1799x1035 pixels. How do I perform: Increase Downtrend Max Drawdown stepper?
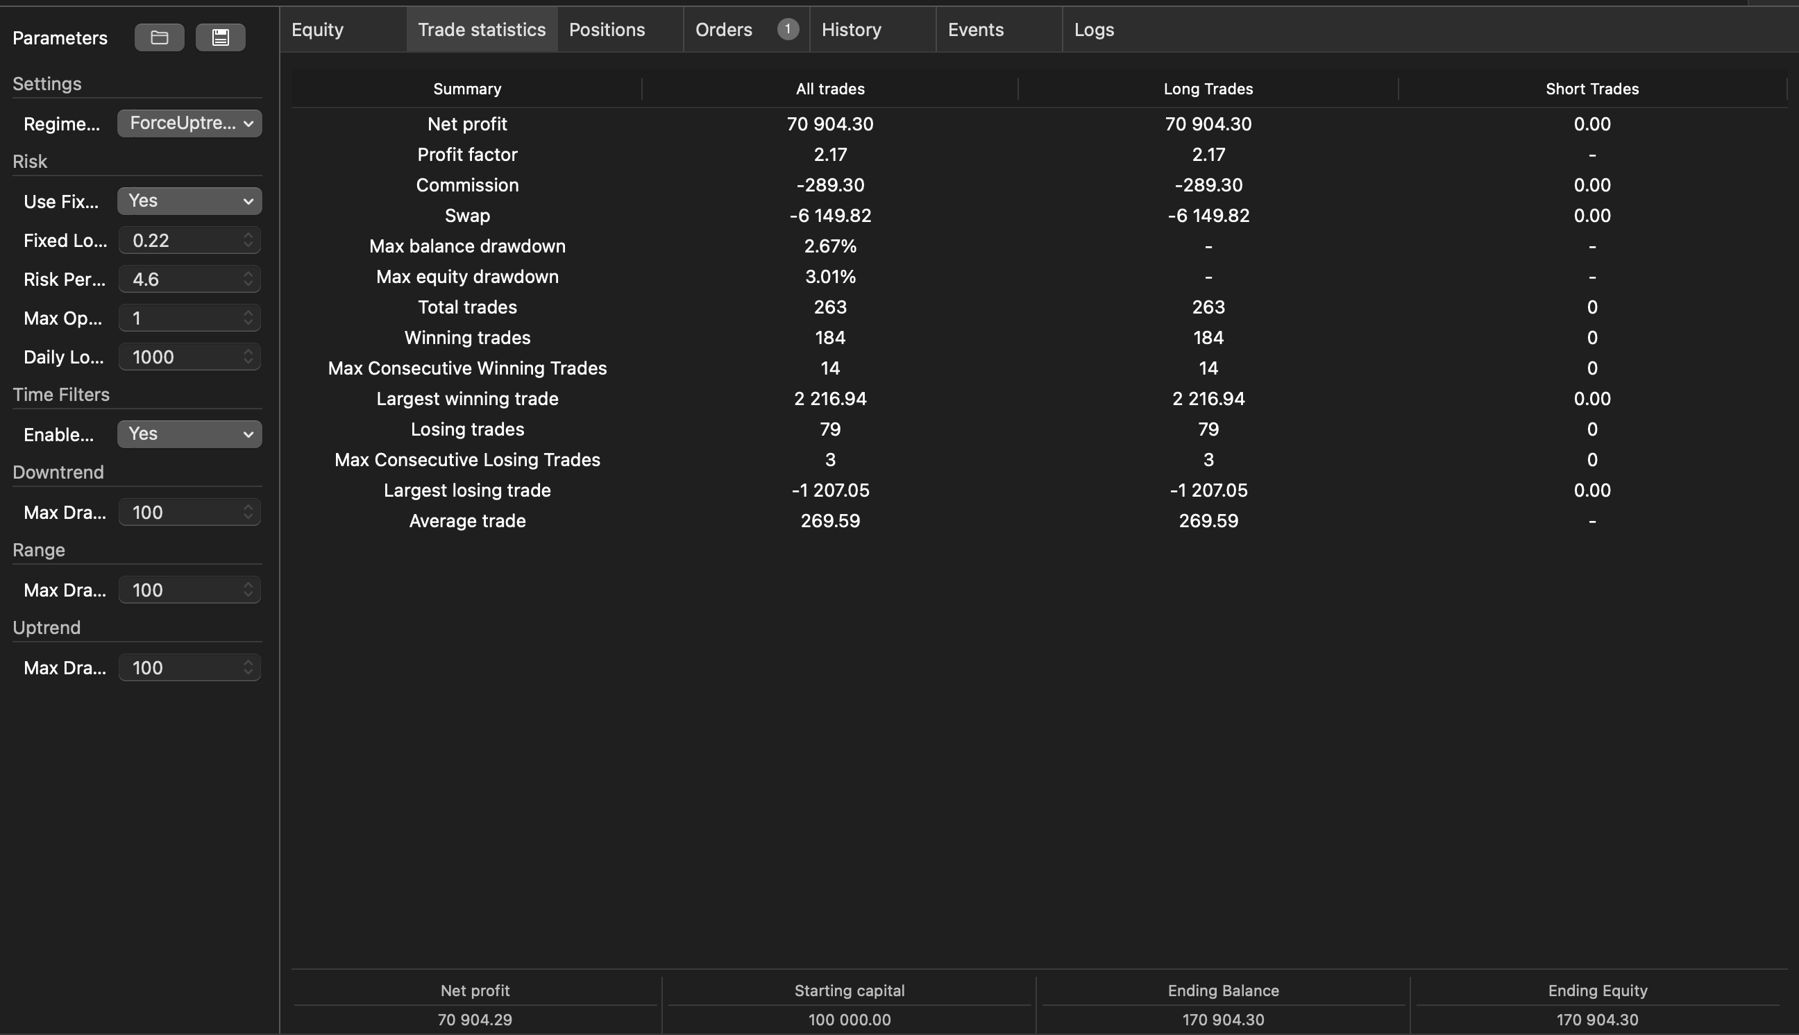tap(248, 507)
